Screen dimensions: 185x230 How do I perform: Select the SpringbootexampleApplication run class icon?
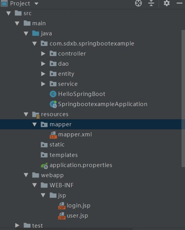[53, 104]
